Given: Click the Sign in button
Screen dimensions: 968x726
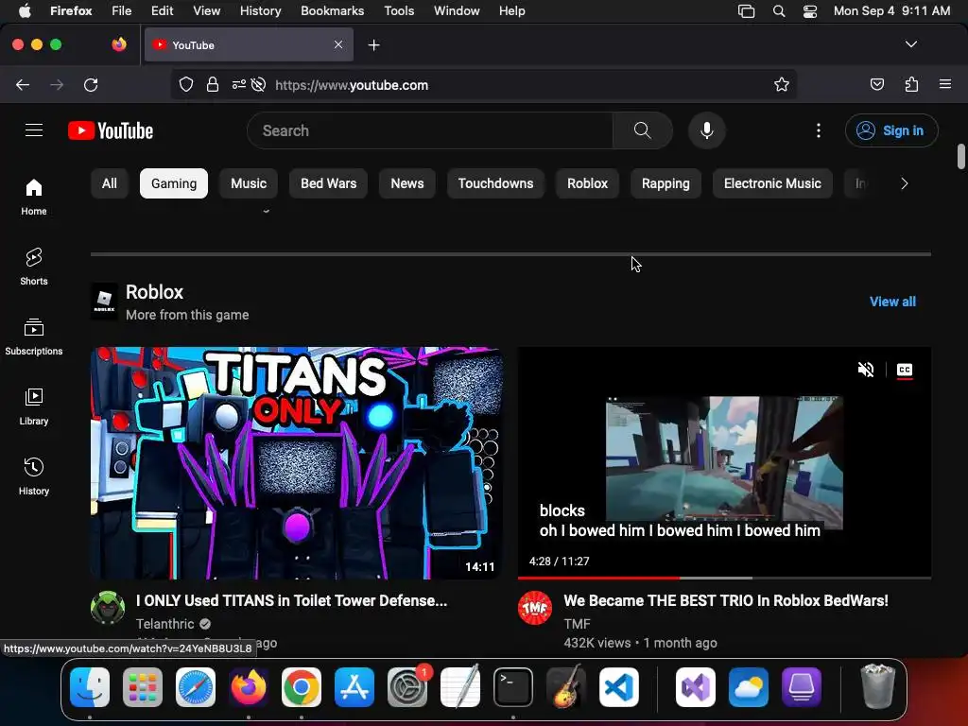Looking at the screenshot, I should (x=891, y=130).
